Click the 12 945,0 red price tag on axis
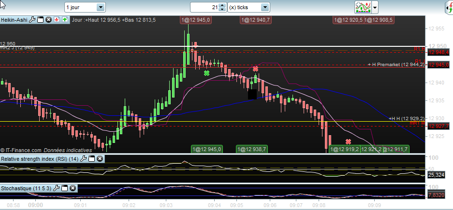Viewport: 453px width, 210px height. 438,65
